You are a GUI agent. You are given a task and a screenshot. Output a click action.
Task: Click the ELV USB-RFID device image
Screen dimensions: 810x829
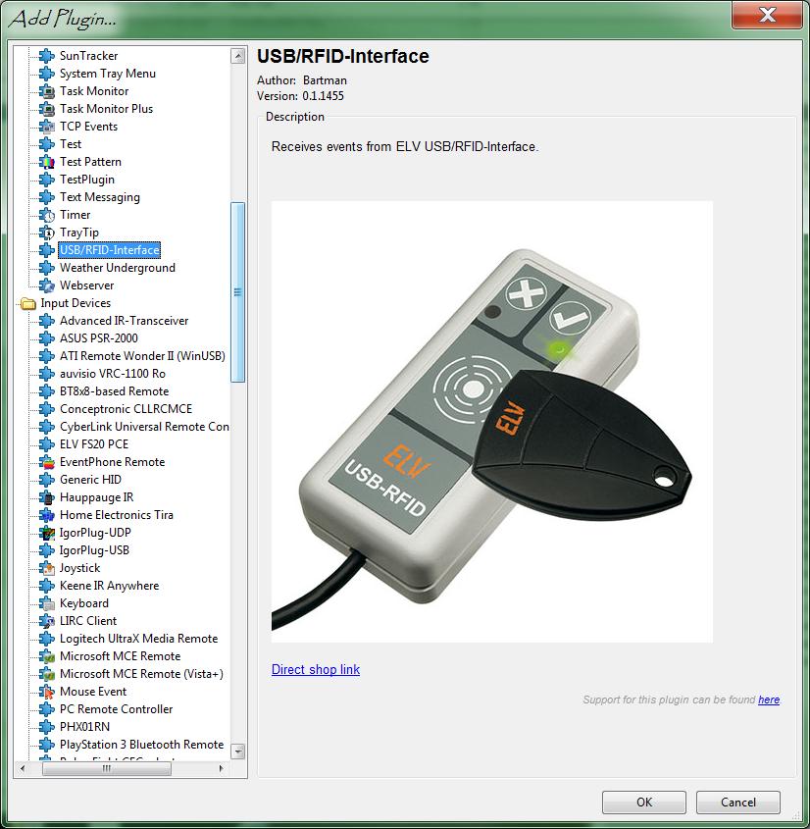[492, 422]
